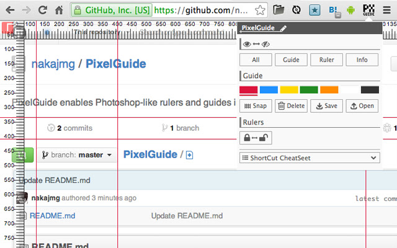Click the circular sync extension icon
This screenshot has height=248, width=397.
[x=297, y=10]
